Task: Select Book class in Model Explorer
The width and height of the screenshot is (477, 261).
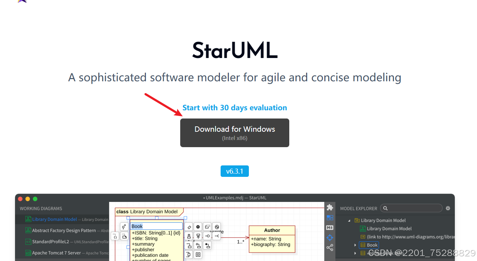Action: tap(369, 245)
